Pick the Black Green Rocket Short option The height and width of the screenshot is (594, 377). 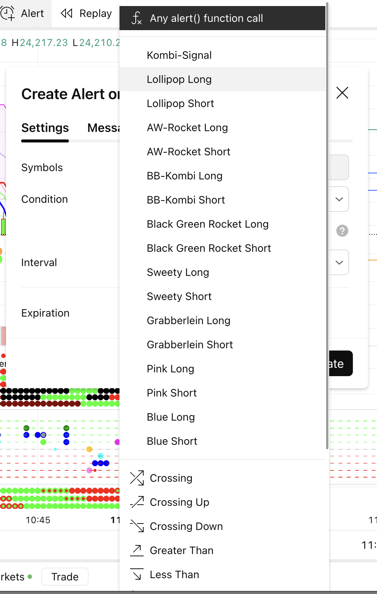(x=209, y=248)
